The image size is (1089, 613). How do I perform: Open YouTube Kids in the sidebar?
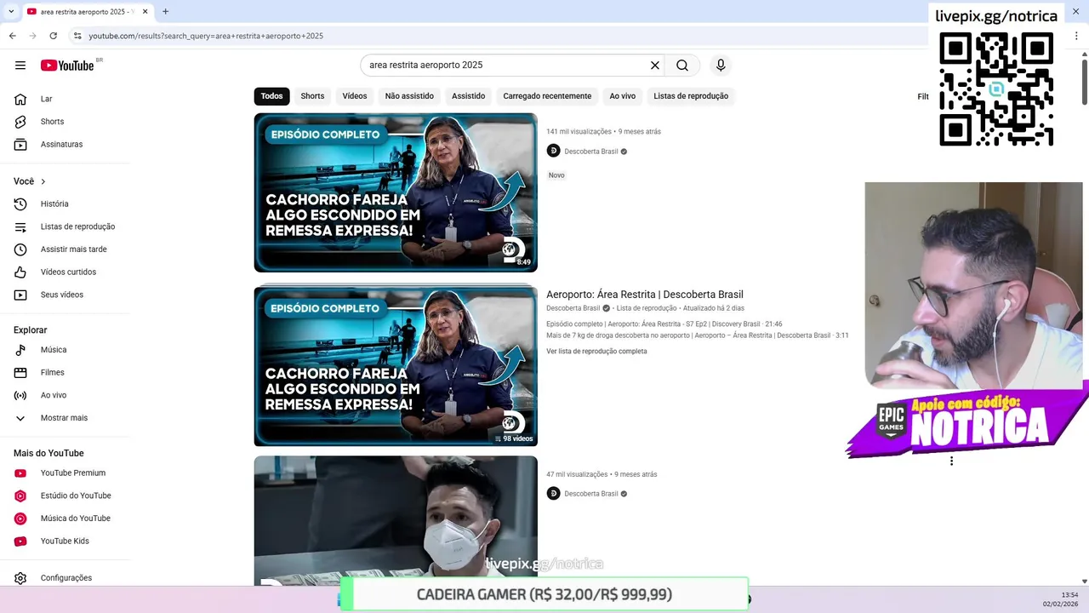[x=65, y=541]
